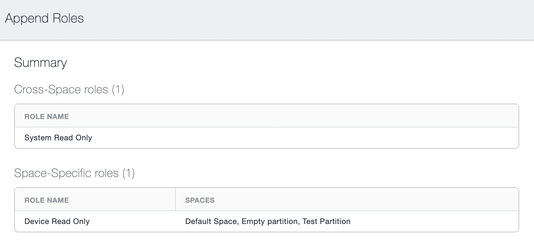Click the Space-Specific roles count indicator
Viewport: 534px width, 242px height.
129,173
